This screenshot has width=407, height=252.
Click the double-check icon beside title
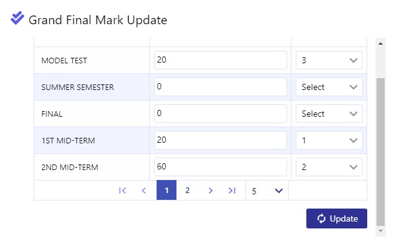[17, 18]
